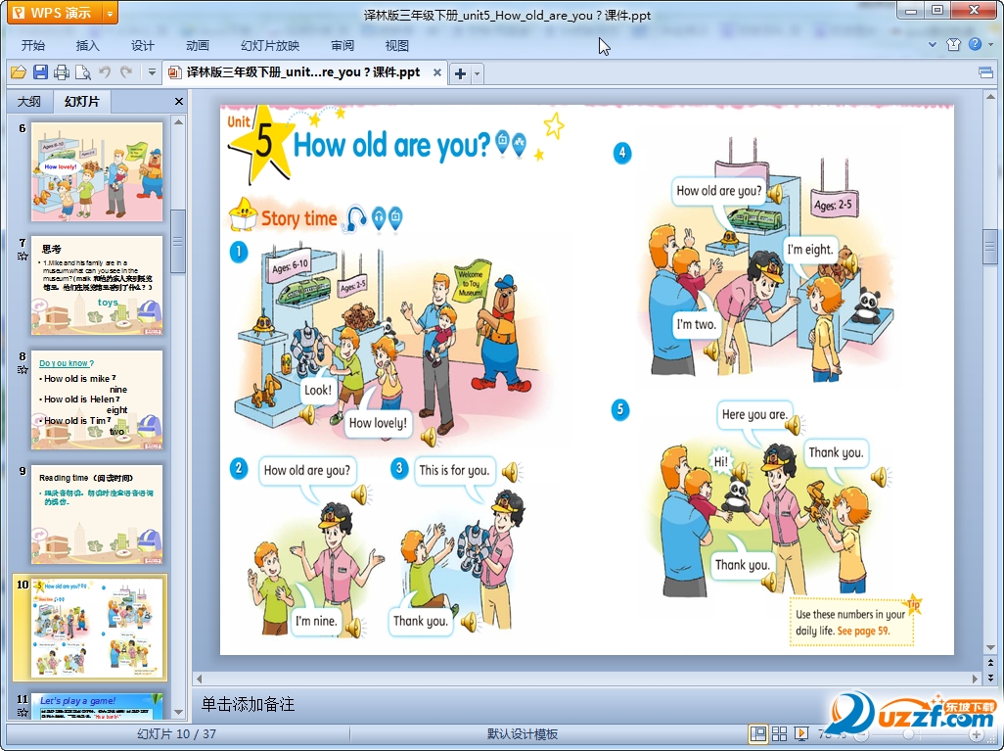Viewport: 1004px width, 751px height.
Task: Redo the last undone action
Action: 127,72
